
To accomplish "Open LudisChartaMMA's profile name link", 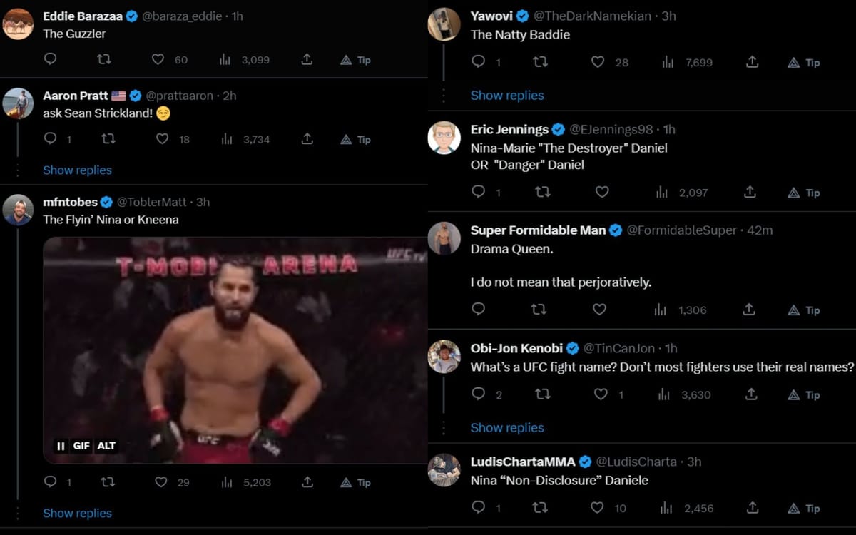I will [x=522, y=462].
